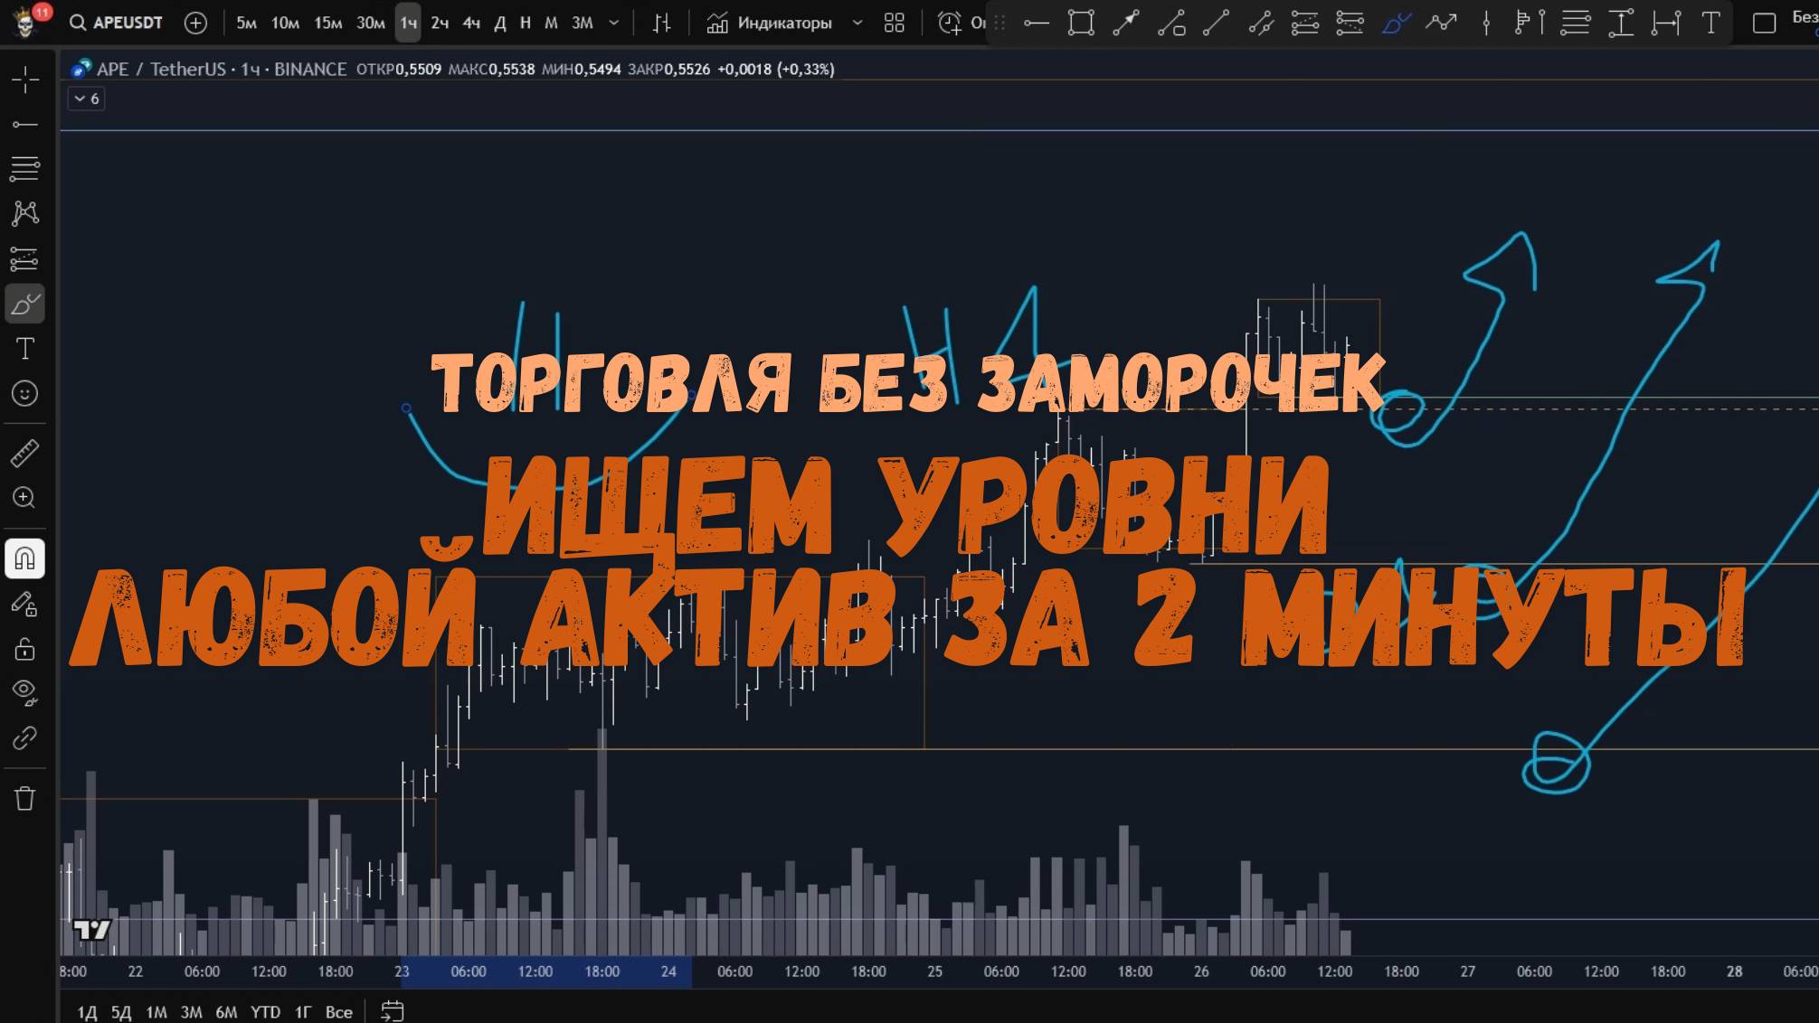Open go-to-date calendar icon
Viewport: 1819px width, 1023px height.
pyautogui.click(x=392, y=1011)
